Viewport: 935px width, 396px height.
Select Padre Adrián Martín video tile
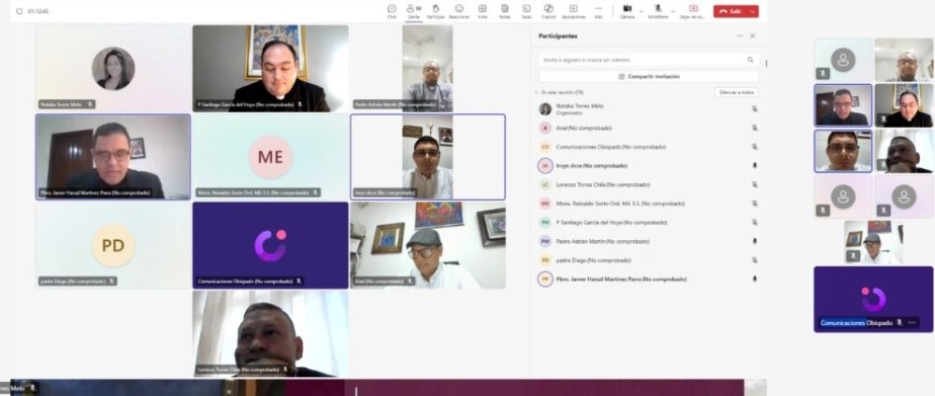[x=427, y=68]
